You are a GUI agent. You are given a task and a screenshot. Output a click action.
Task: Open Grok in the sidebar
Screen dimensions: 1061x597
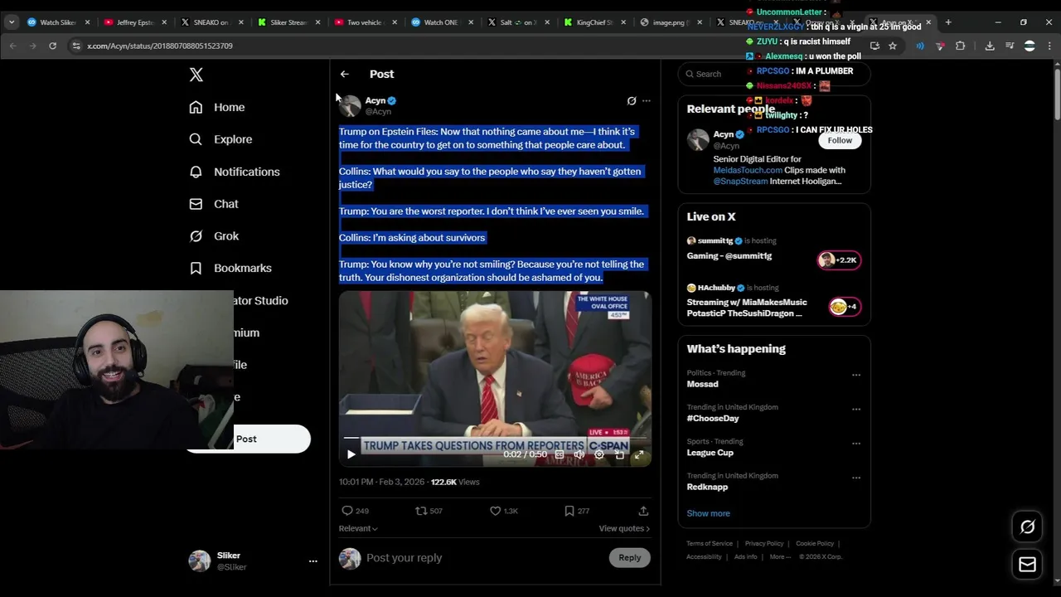[x=215, y=236]
